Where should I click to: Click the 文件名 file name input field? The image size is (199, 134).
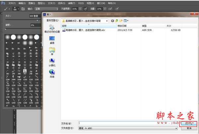[x=129, y=123]
